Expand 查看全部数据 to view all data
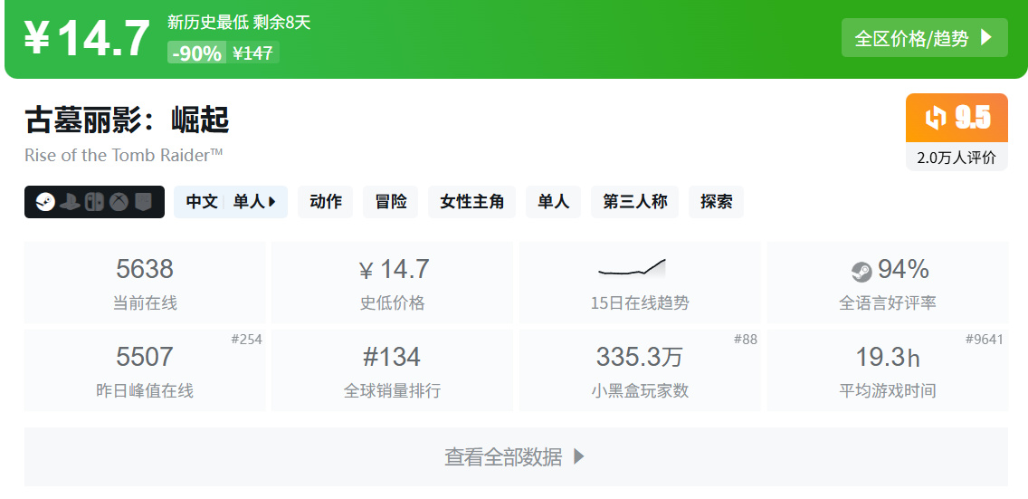Image resolution: width=1028 pixels, height=499 pixels. click(x=516, y=457)
